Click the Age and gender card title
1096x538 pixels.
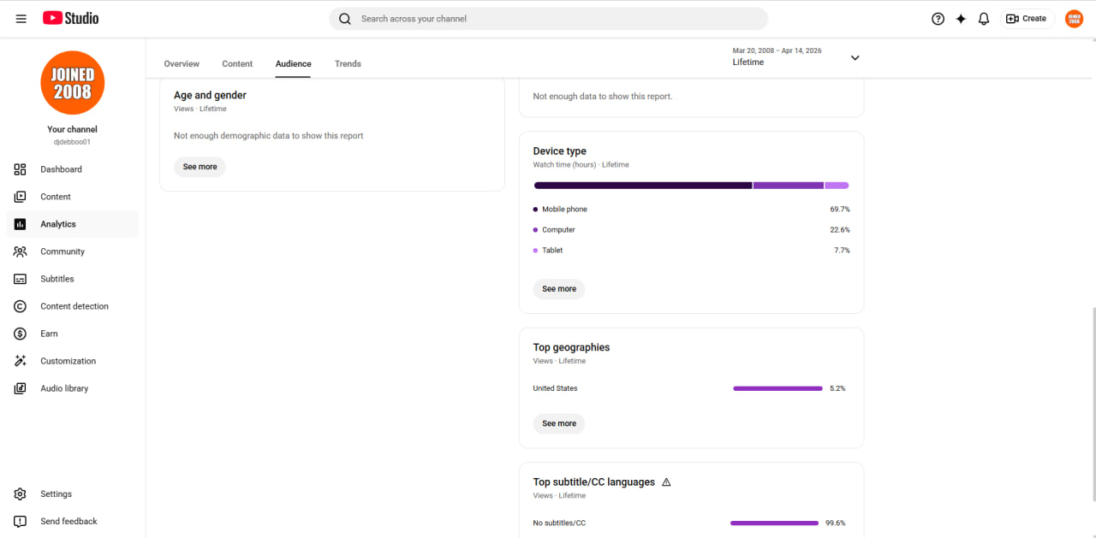(x=210, y=96)
